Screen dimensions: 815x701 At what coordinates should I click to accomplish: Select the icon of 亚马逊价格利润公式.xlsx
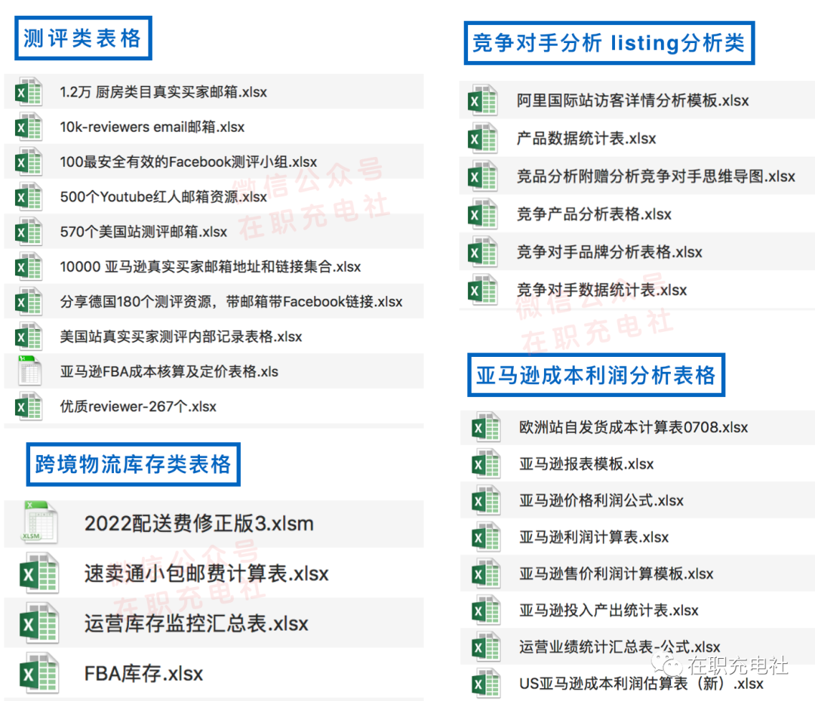(x=486, y=500)
